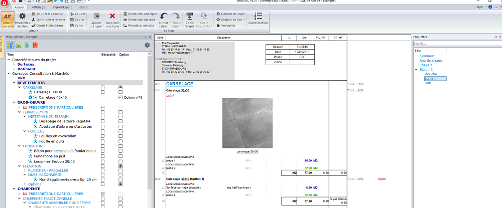Tick Option checkbox for Longrines Section 20/40

tap(120, 161)
